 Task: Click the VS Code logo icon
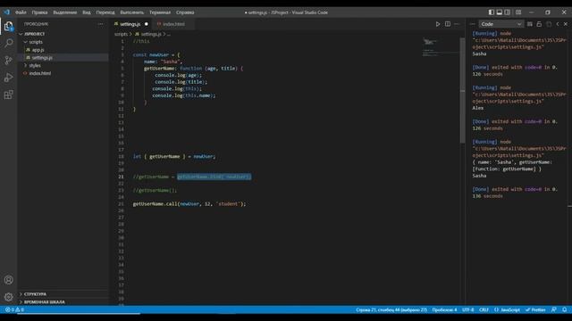click(7, 12)
